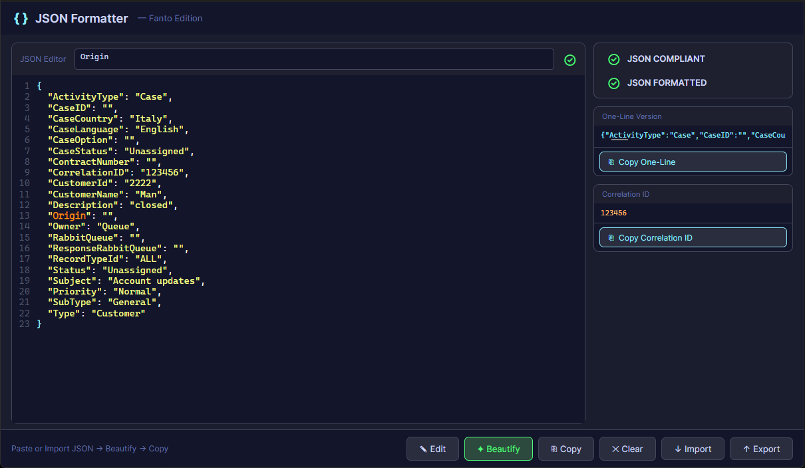Click the "ResponseRabbitQueue" line

[x=118, y=249]
